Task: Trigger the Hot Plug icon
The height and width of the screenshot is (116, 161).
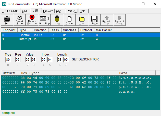Action: (x=44, y=20)
